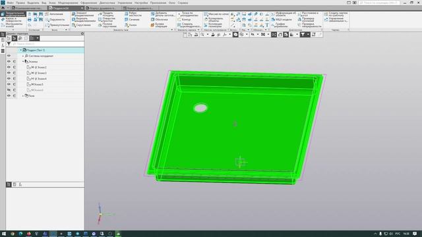Switch to the first document tab
This screenshot has height=237, width=422.
click(x=29, y=9)
